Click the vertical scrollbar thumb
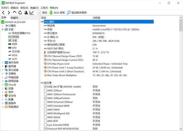 click(181, 25)
